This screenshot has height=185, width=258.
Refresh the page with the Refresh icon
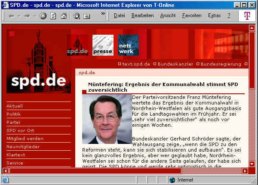(x=53, y=16)
